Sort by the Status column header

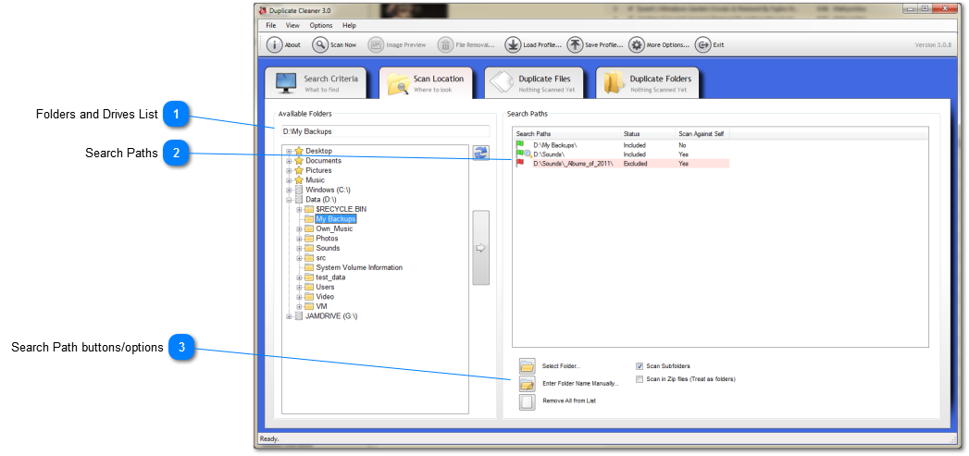coord(648,133)
